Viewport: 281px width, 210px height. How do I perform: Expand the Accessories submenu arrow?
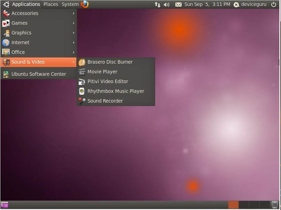point(74,14)
